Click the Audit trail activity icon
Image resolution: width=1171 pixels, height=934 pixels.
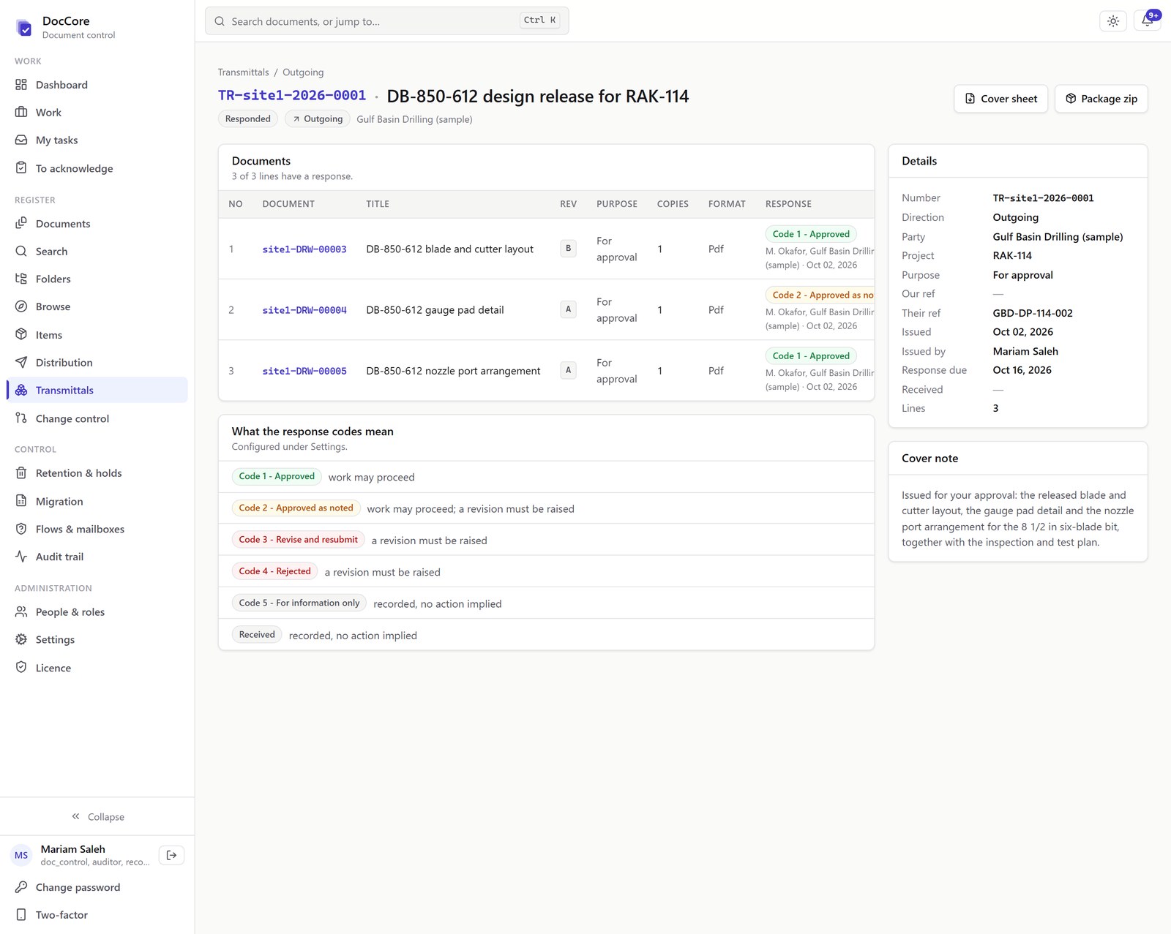tap(21, 557)
